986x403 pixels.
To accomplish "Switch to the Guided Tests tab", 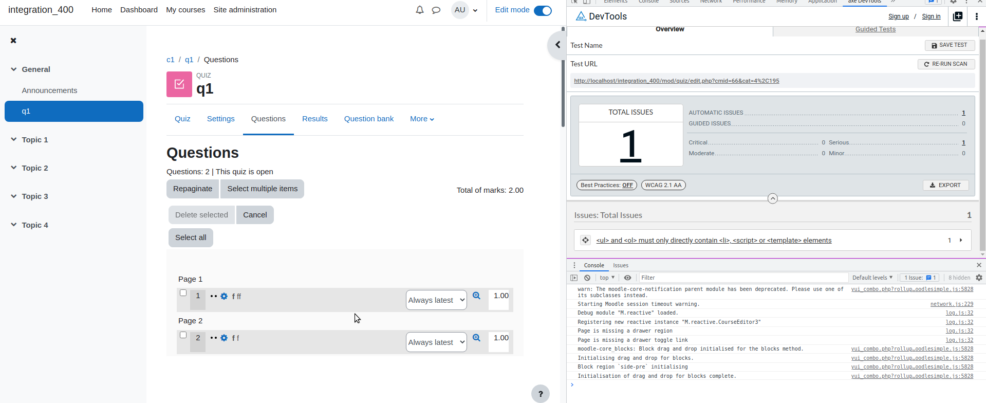I will [x=875, y=29].
